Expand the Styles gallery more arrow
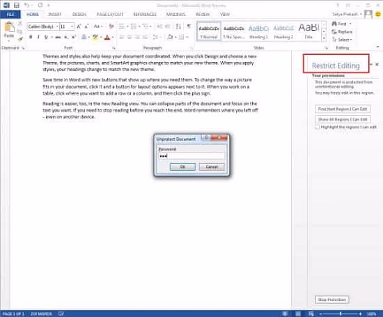The width and height of the screenshot is (383, 317). (x=324, y=38)
